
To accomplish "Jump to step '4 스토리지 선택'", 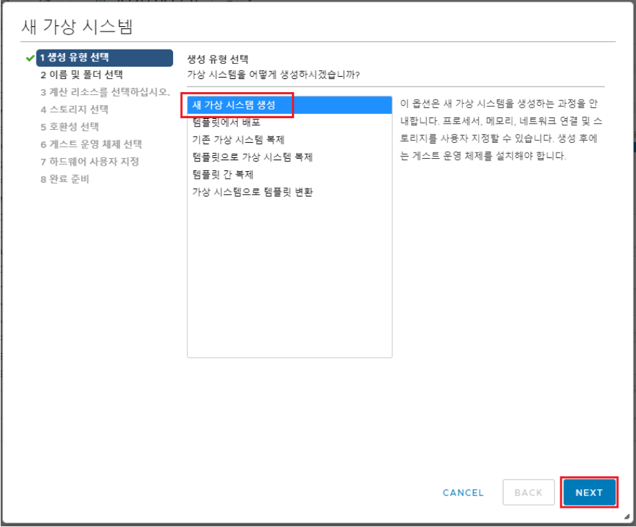I will coord(74,109).
